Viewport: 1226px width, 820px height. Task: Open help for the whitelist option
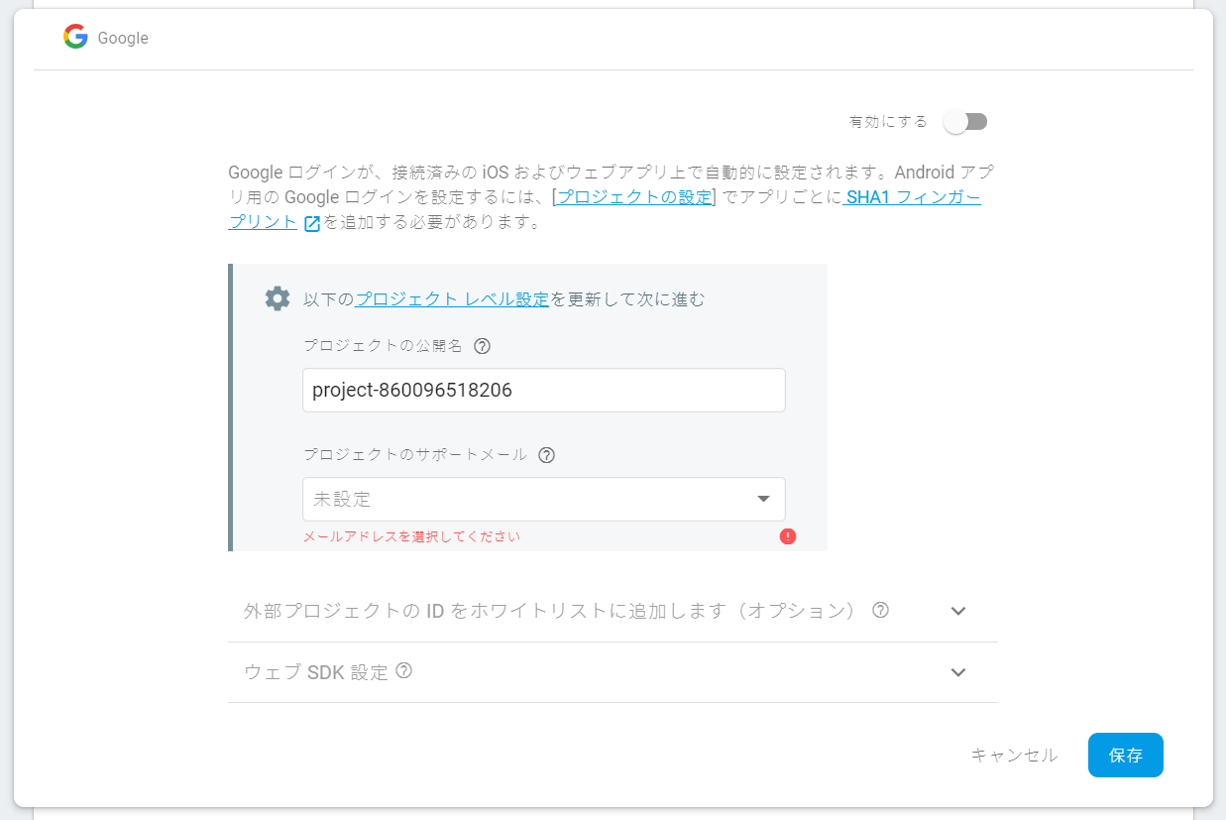[878, 611]
